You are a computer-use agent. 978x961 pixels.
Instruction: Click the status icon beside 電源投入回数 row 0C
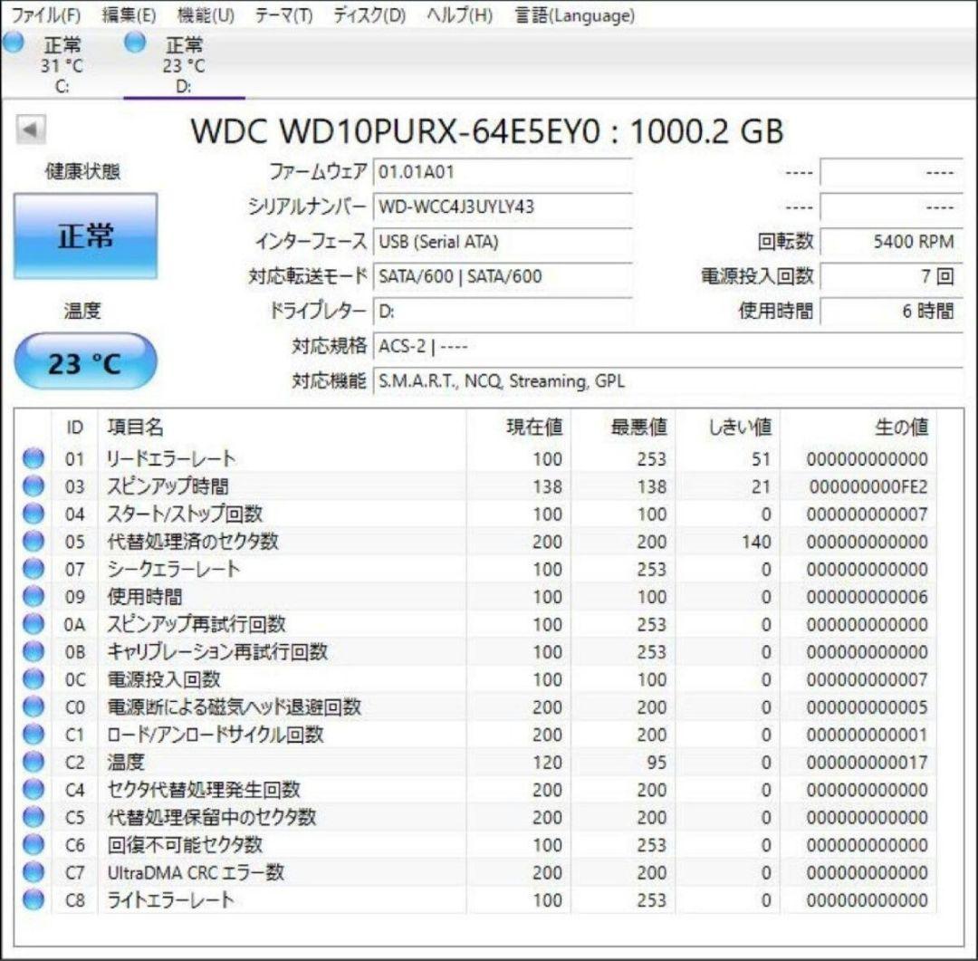(33, 679)
